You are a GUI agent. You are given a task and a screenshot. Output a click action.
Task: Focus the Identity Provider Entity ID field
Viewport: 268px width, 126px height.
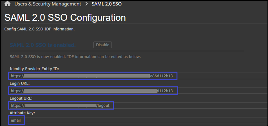click(x=93, y=76)
